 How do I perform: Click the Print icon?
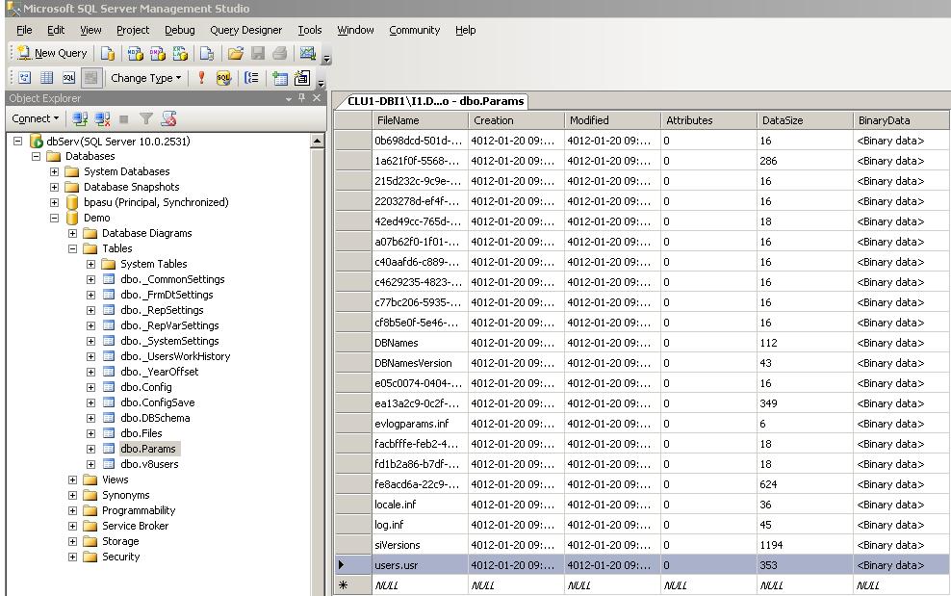click(x=279, y=53)
